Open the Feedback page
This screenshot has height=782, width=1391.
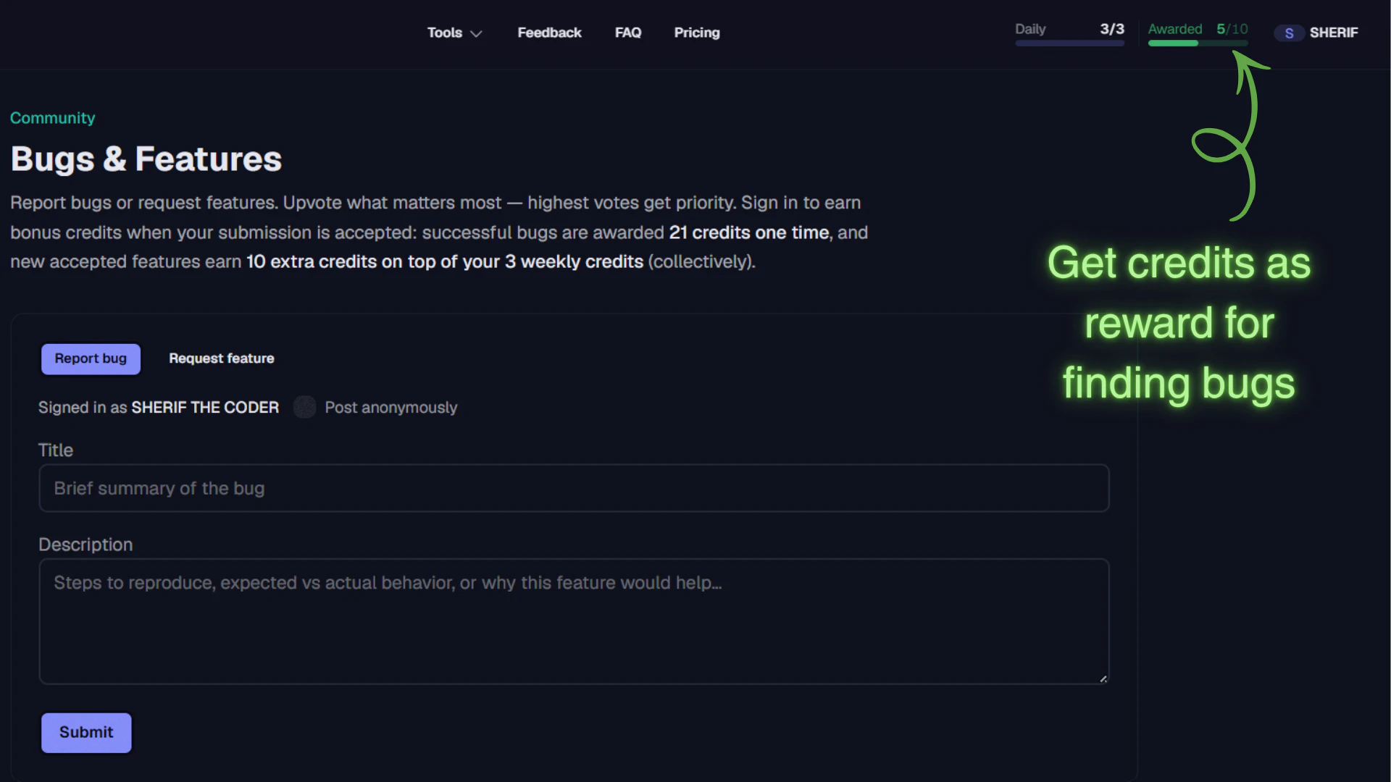[549, 33]
